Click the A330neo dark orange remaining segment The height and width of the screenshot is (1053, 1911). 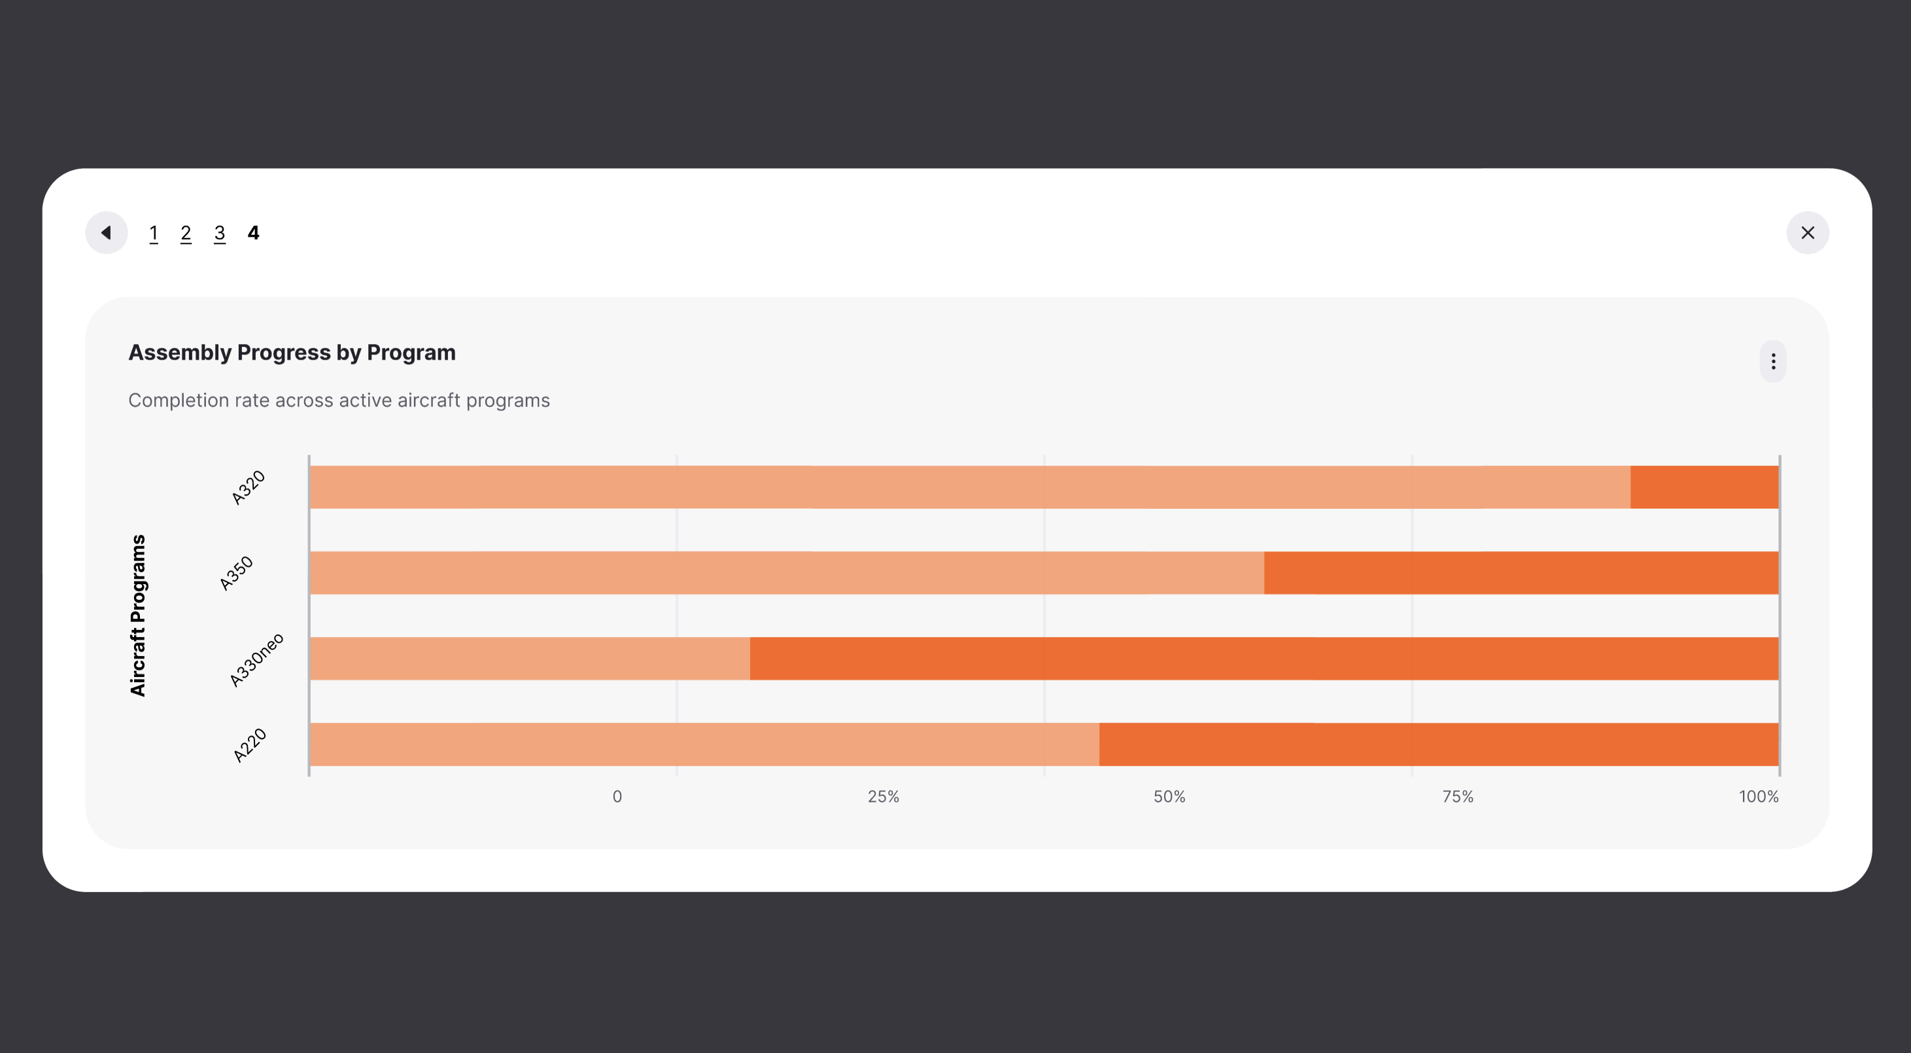tap(1264, 658)
